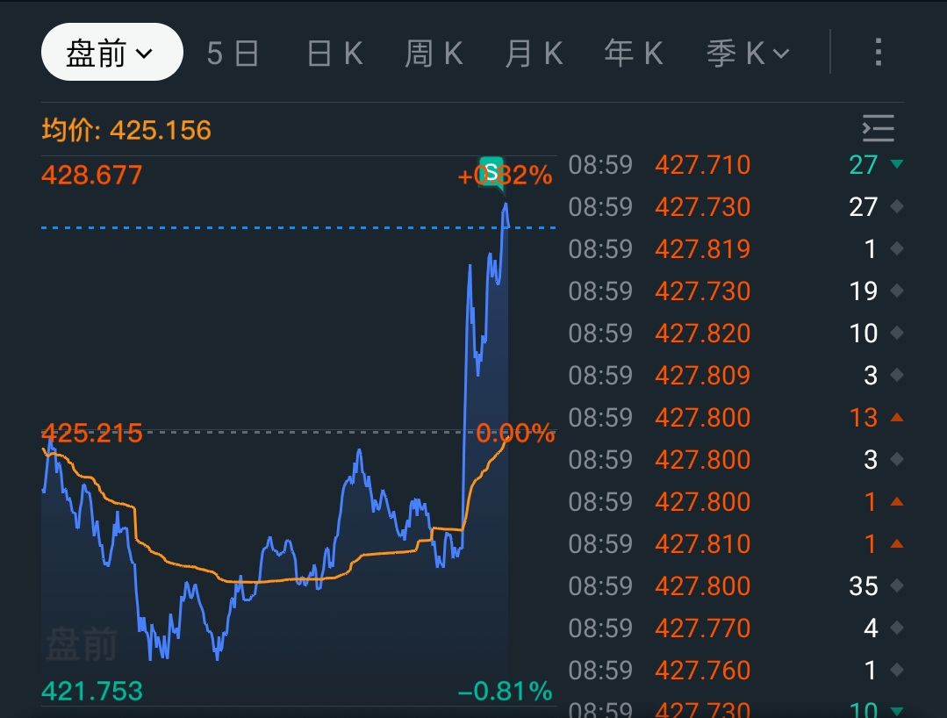Select the 日K candlestick tab
Viewport: 947px width, 718px height.
(334, 54)
